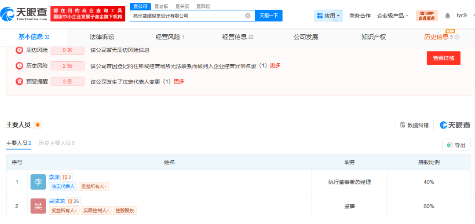Switch to the 法律诉讼 tab
Screen dimensions: 475x224
[x=102, y=37]
